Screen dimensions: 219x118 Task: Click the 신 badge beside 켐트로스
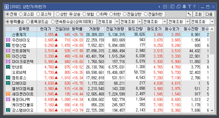pos(8,78)
